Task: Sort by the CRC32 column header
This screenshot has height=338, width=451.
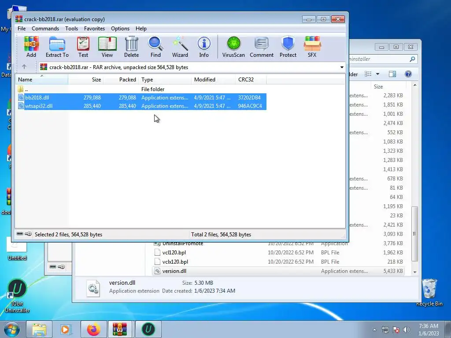Action: tap(251, 80)
